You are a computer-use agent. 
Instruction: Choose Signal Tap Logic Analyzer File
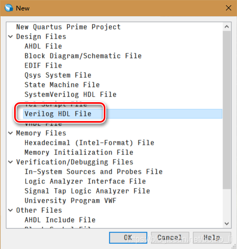pos(87,191)
